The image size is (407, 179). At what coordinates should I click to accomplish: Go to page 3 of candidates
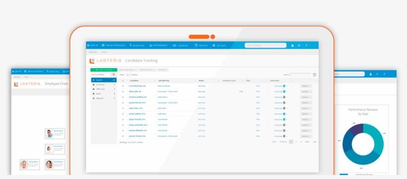tap(301, 142)
